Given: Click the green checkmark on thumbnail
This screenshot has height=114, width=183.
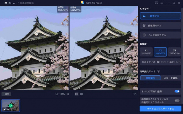Looking at the screenshot, I should coord(11,105).
